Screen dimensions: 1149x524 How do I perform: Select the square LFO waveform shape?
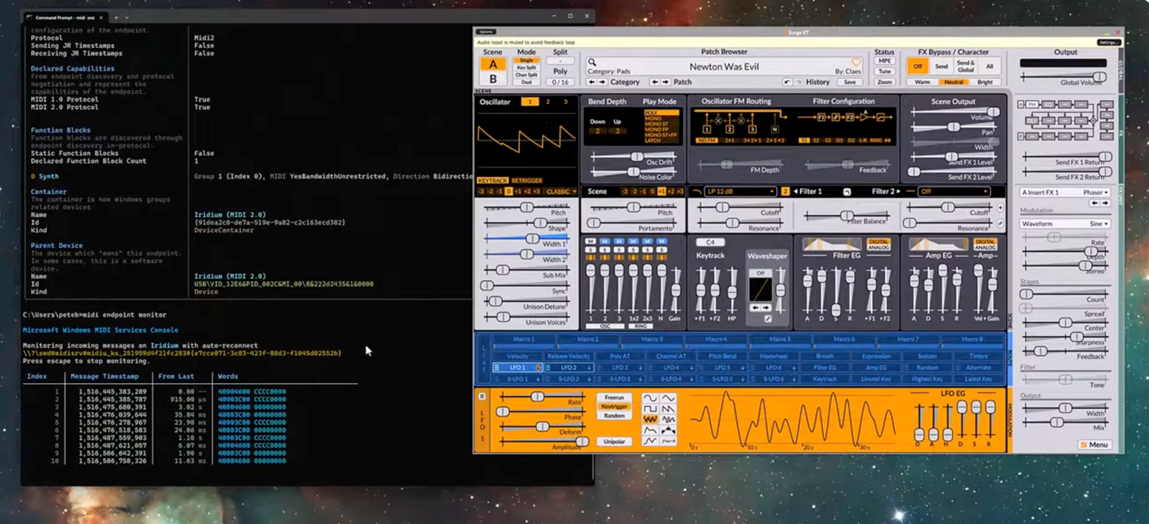click(x=651, y=408)
